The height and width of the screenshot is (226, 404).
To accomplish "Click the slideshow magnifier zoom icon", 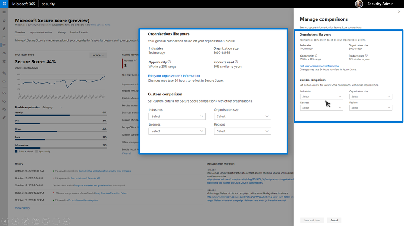I will tap(46, 221).
